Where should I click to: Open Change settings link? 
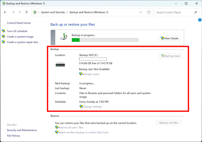[x=92, y=107]
